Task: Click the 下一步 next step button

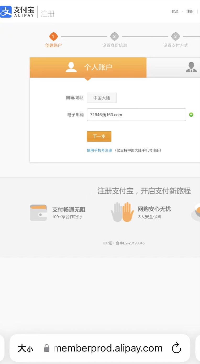Action: click(x=99, y=136)
